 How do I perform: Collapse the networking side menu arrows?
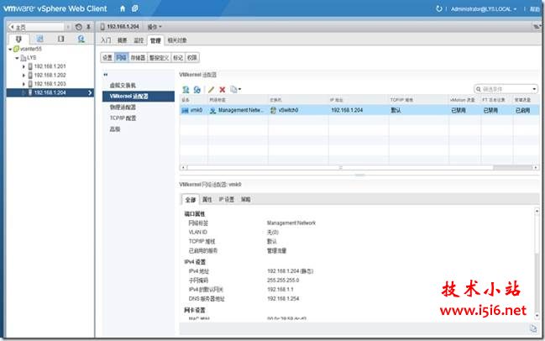tap(105, 75)
